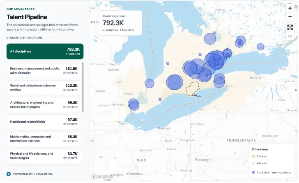The height and width of the screenshot is (183, 299).
Task: Click the 2 hours drive time legend swatch
Action: (253, 156)
